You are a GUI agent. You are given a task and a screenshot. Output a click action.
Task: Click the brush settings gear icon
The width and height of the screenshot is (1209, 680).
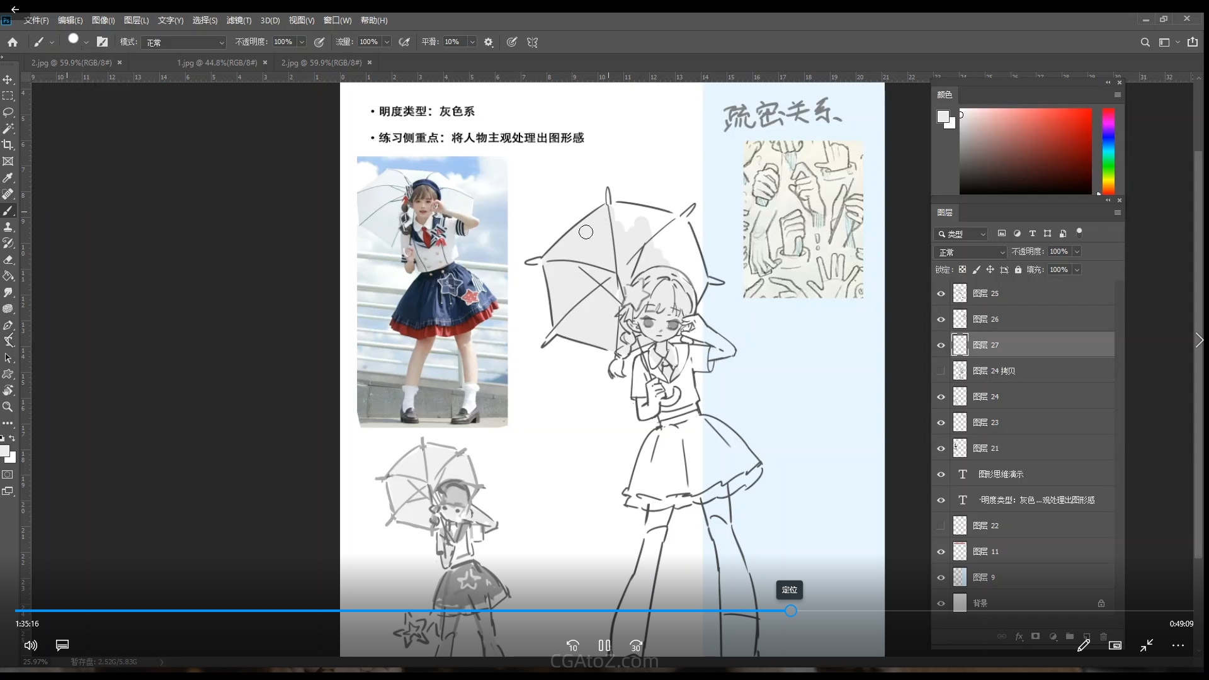[x=489, y=42]
